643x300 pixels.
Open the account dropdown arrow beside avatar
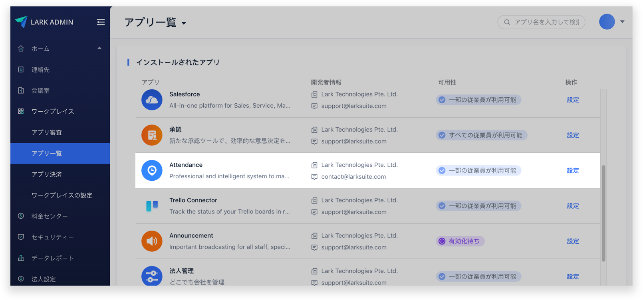coord(622,22)
